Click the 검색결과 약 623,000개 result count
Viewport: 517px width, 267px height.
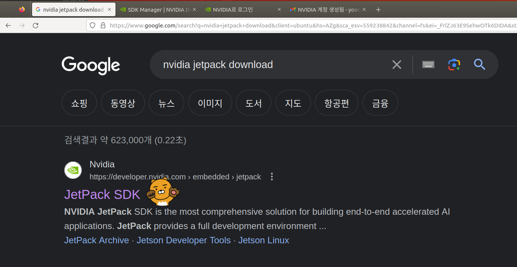125,140
